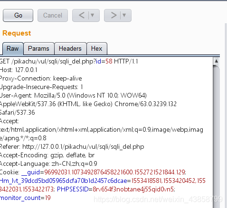Click the GET request path sqli_del.php
227x208 pixels.
[x=54, y=62]
